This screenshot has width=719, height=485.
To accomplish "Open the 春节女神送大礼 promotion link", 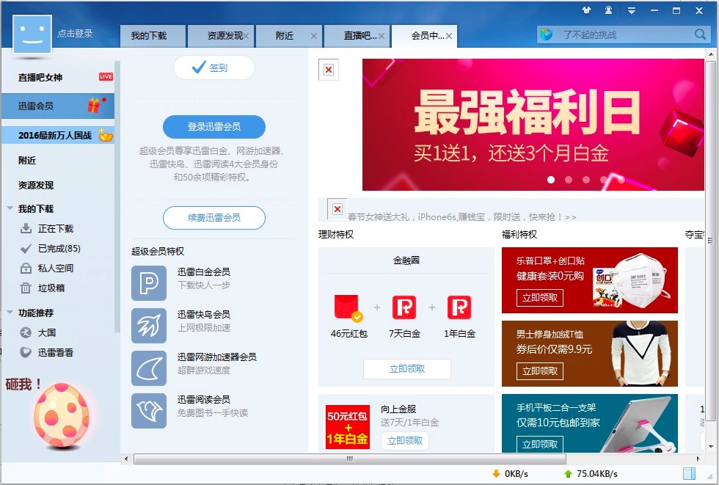I will [461, 217].
